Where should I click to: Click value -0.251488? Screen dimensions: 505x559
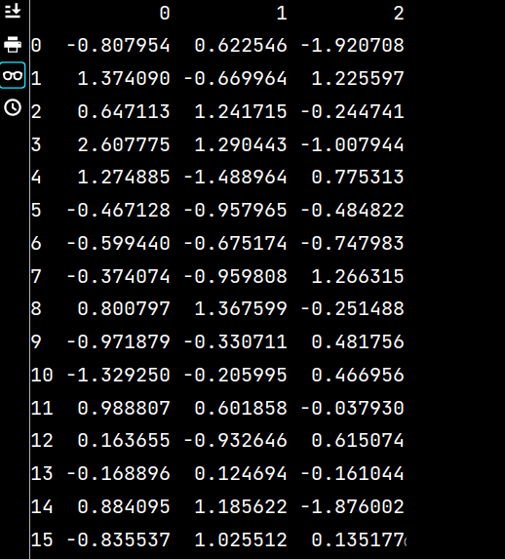click(352, 308)
